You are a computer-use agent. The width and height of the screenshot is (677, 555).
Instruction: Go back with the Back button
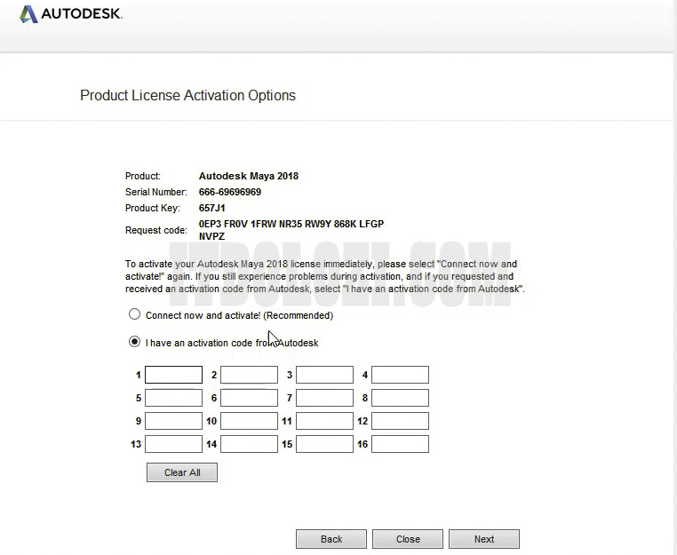pyautogui.click(x=331, y=539)
